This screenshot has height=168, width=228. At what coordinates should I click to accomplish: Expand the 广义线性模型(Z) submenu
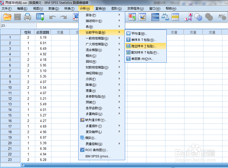102,44
